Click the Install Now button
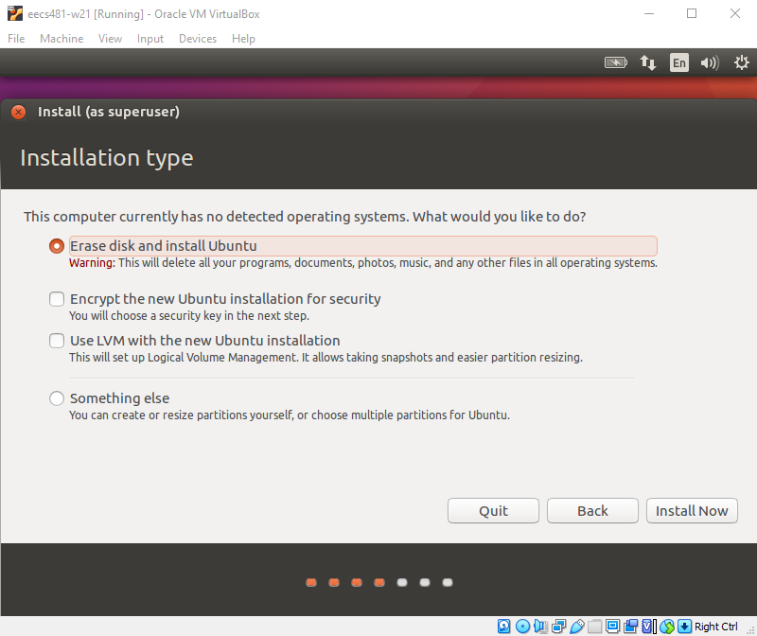 [x=692, y=510]
